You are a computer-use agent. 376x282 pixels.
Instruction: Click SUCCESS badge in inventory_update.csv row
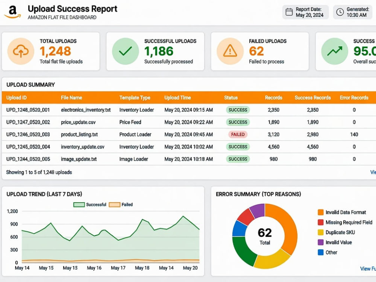238,147
